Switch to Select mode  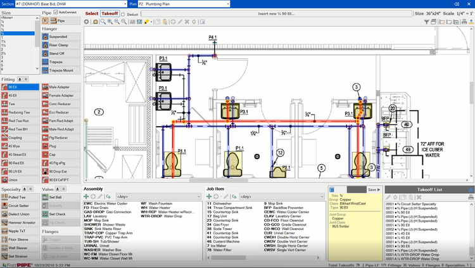tap(92, 13)
